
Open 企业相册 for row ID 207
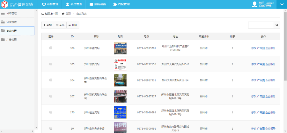(x=270, y=96)
